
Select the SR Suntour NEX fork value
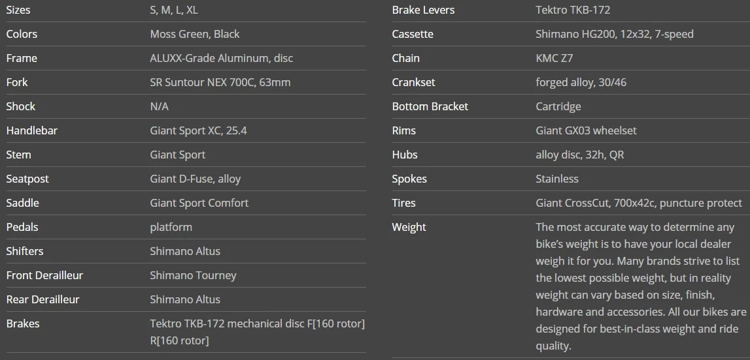[220, 82]
